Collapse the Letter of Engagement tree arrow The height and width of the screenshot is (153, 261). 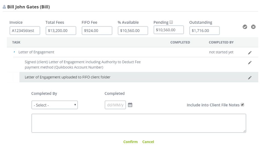tap(14, 52)
